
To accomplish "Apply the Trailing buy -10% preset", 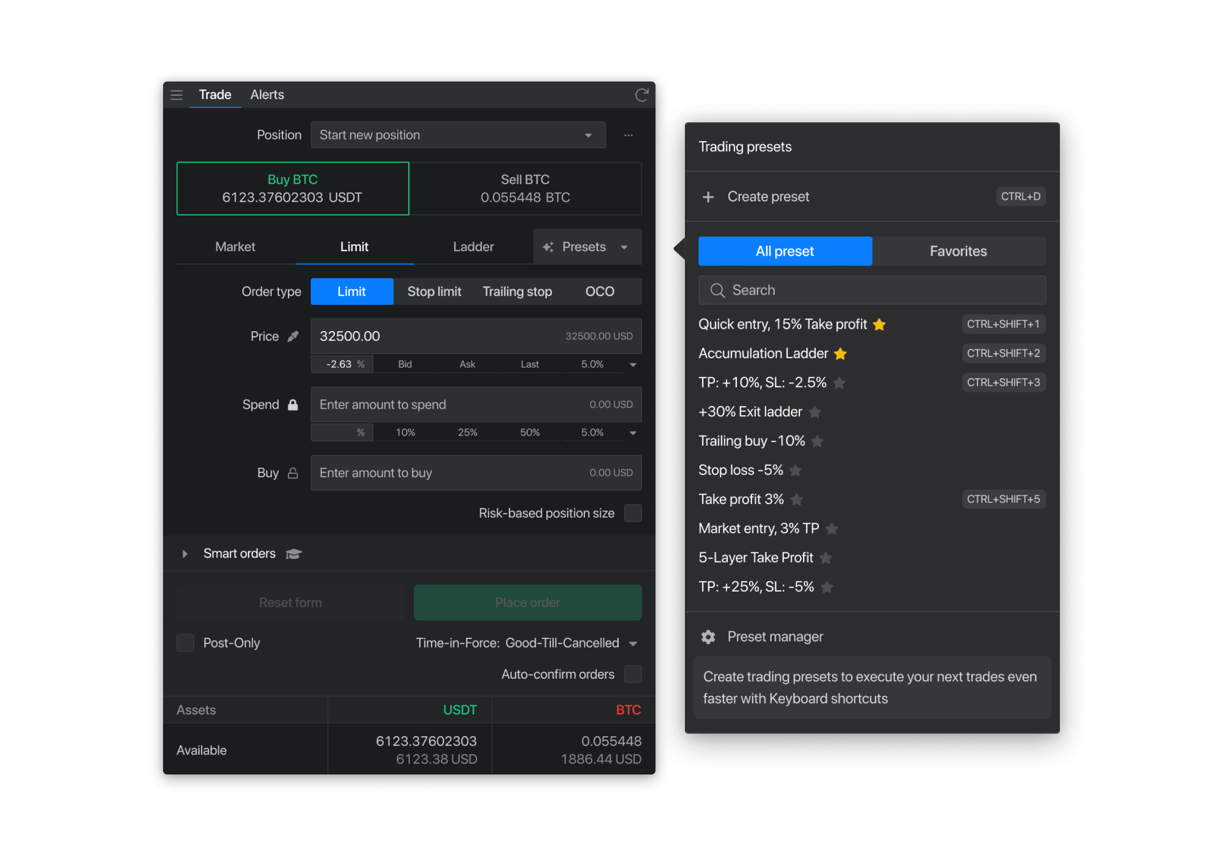I will click(752, 442).
